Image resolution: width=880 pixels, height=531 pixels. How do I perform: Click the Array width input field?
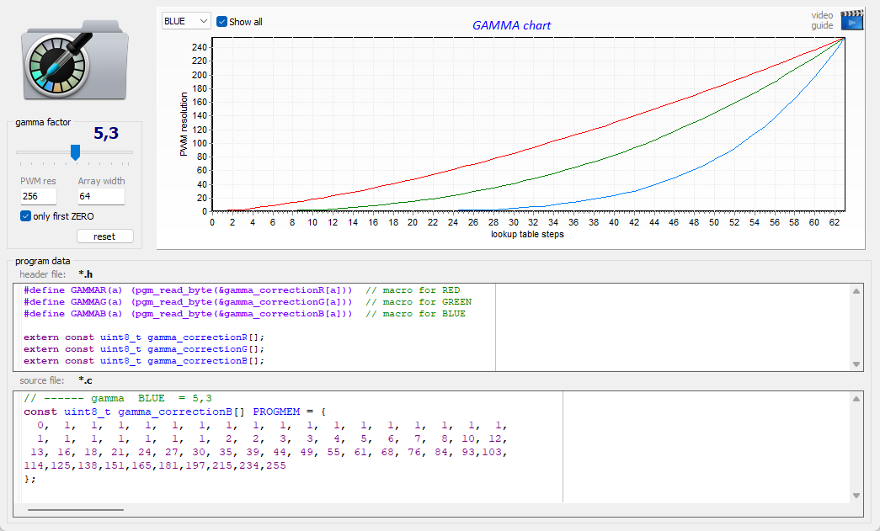101,196
